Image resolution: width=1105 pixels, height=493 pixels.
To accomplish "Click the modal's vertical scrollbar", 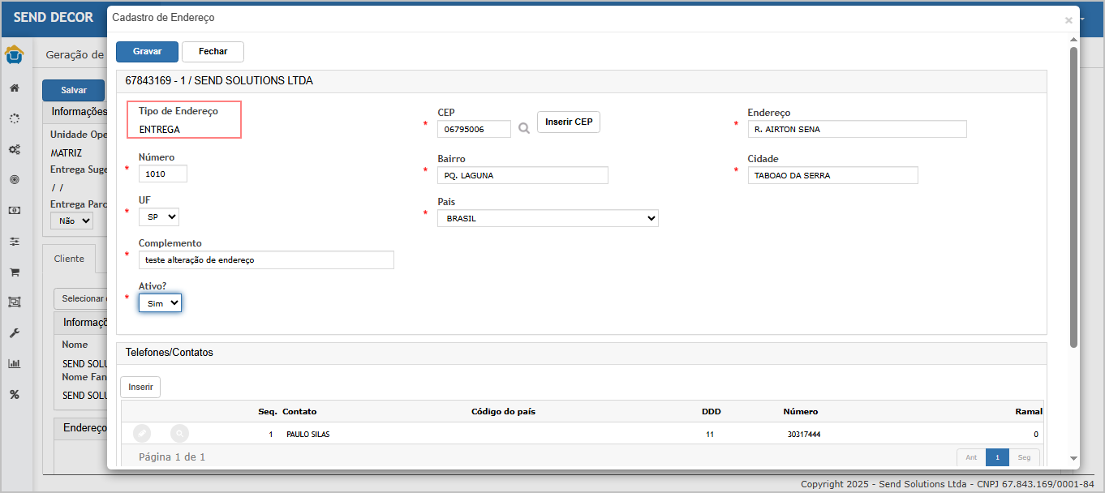I will (x=1073, y=195).
